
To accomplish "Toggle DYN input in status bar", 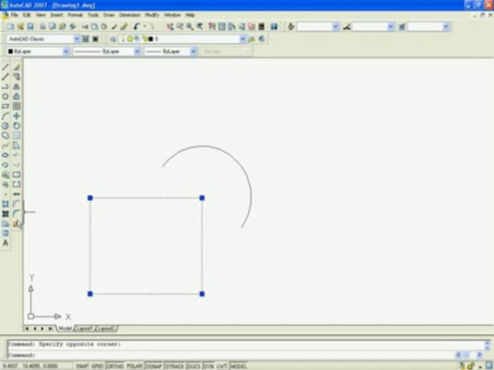I will [x=208, y=366].
